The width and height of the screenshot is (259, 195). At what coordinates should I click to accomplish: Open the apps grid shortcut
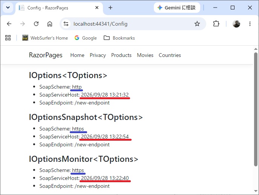coord(8,38)
